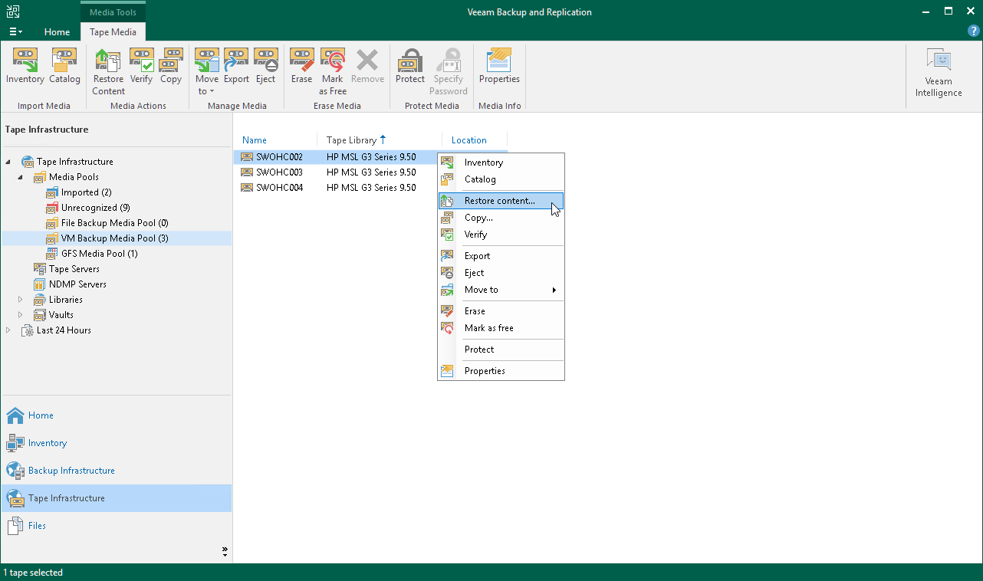Click the Copy ribbon icon
983x581 pixels.
point(171,67)
